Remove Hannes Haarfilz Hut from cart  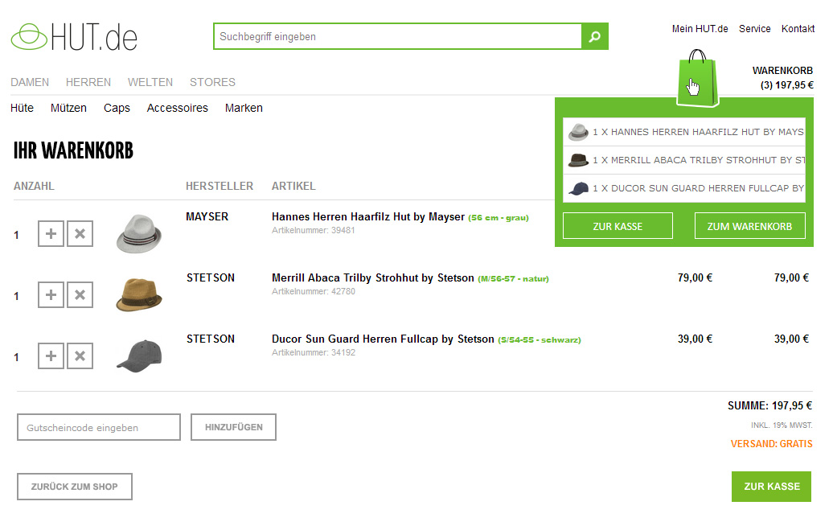[x=80, y=233]
